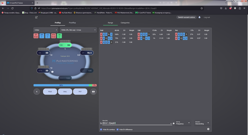Click the POT action button
This screenshot has height=135, width=248.
tap(80, 92)
